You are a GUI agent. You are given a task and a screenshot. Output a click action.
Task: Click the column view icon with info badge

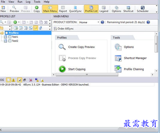click(x=26, y=28)
